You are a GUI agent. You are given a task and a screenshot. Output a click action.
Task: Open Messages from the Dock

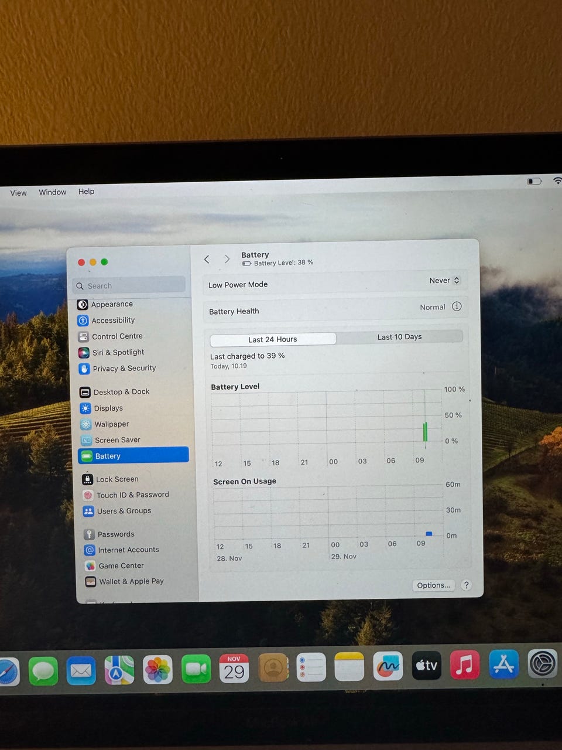point(43,670)
